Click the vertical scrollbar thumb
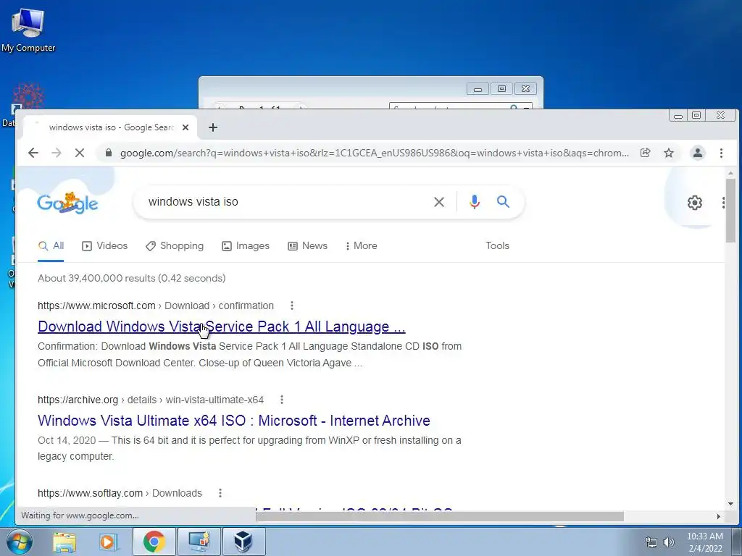Image resolution: width=742 pixels, height=556 pixels. click(730, 211)
